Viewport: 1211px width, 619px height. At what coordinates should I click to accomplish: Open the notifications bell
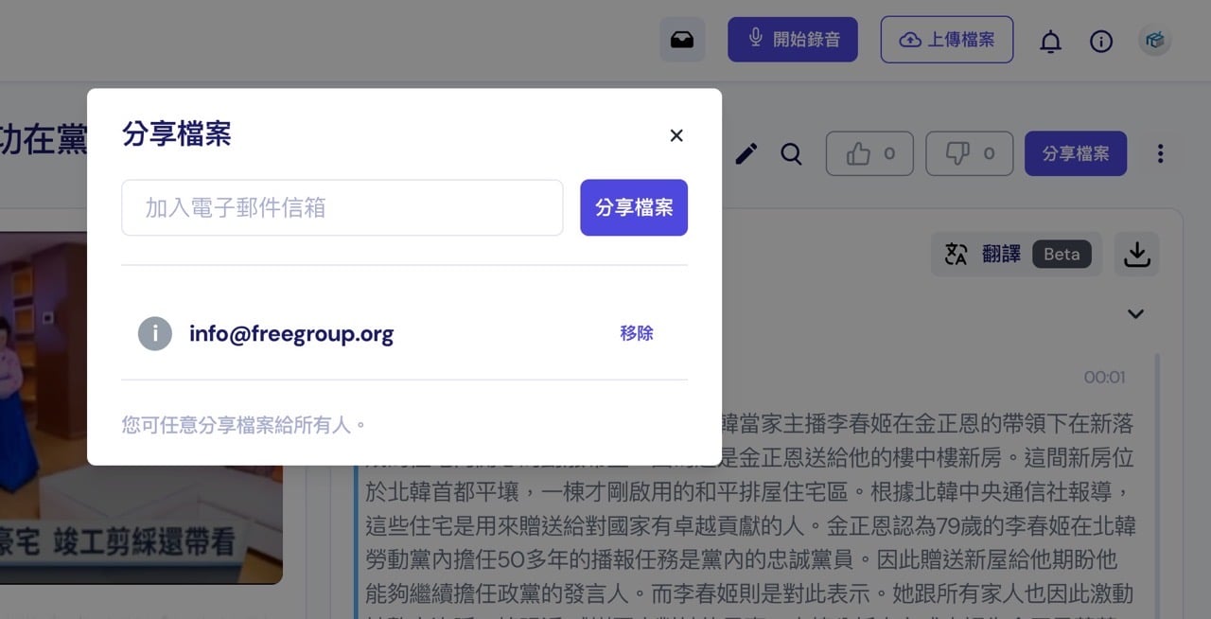click(1050, 41)
